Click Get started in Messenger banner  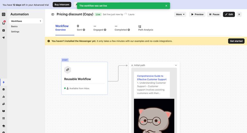click(236, 41)
